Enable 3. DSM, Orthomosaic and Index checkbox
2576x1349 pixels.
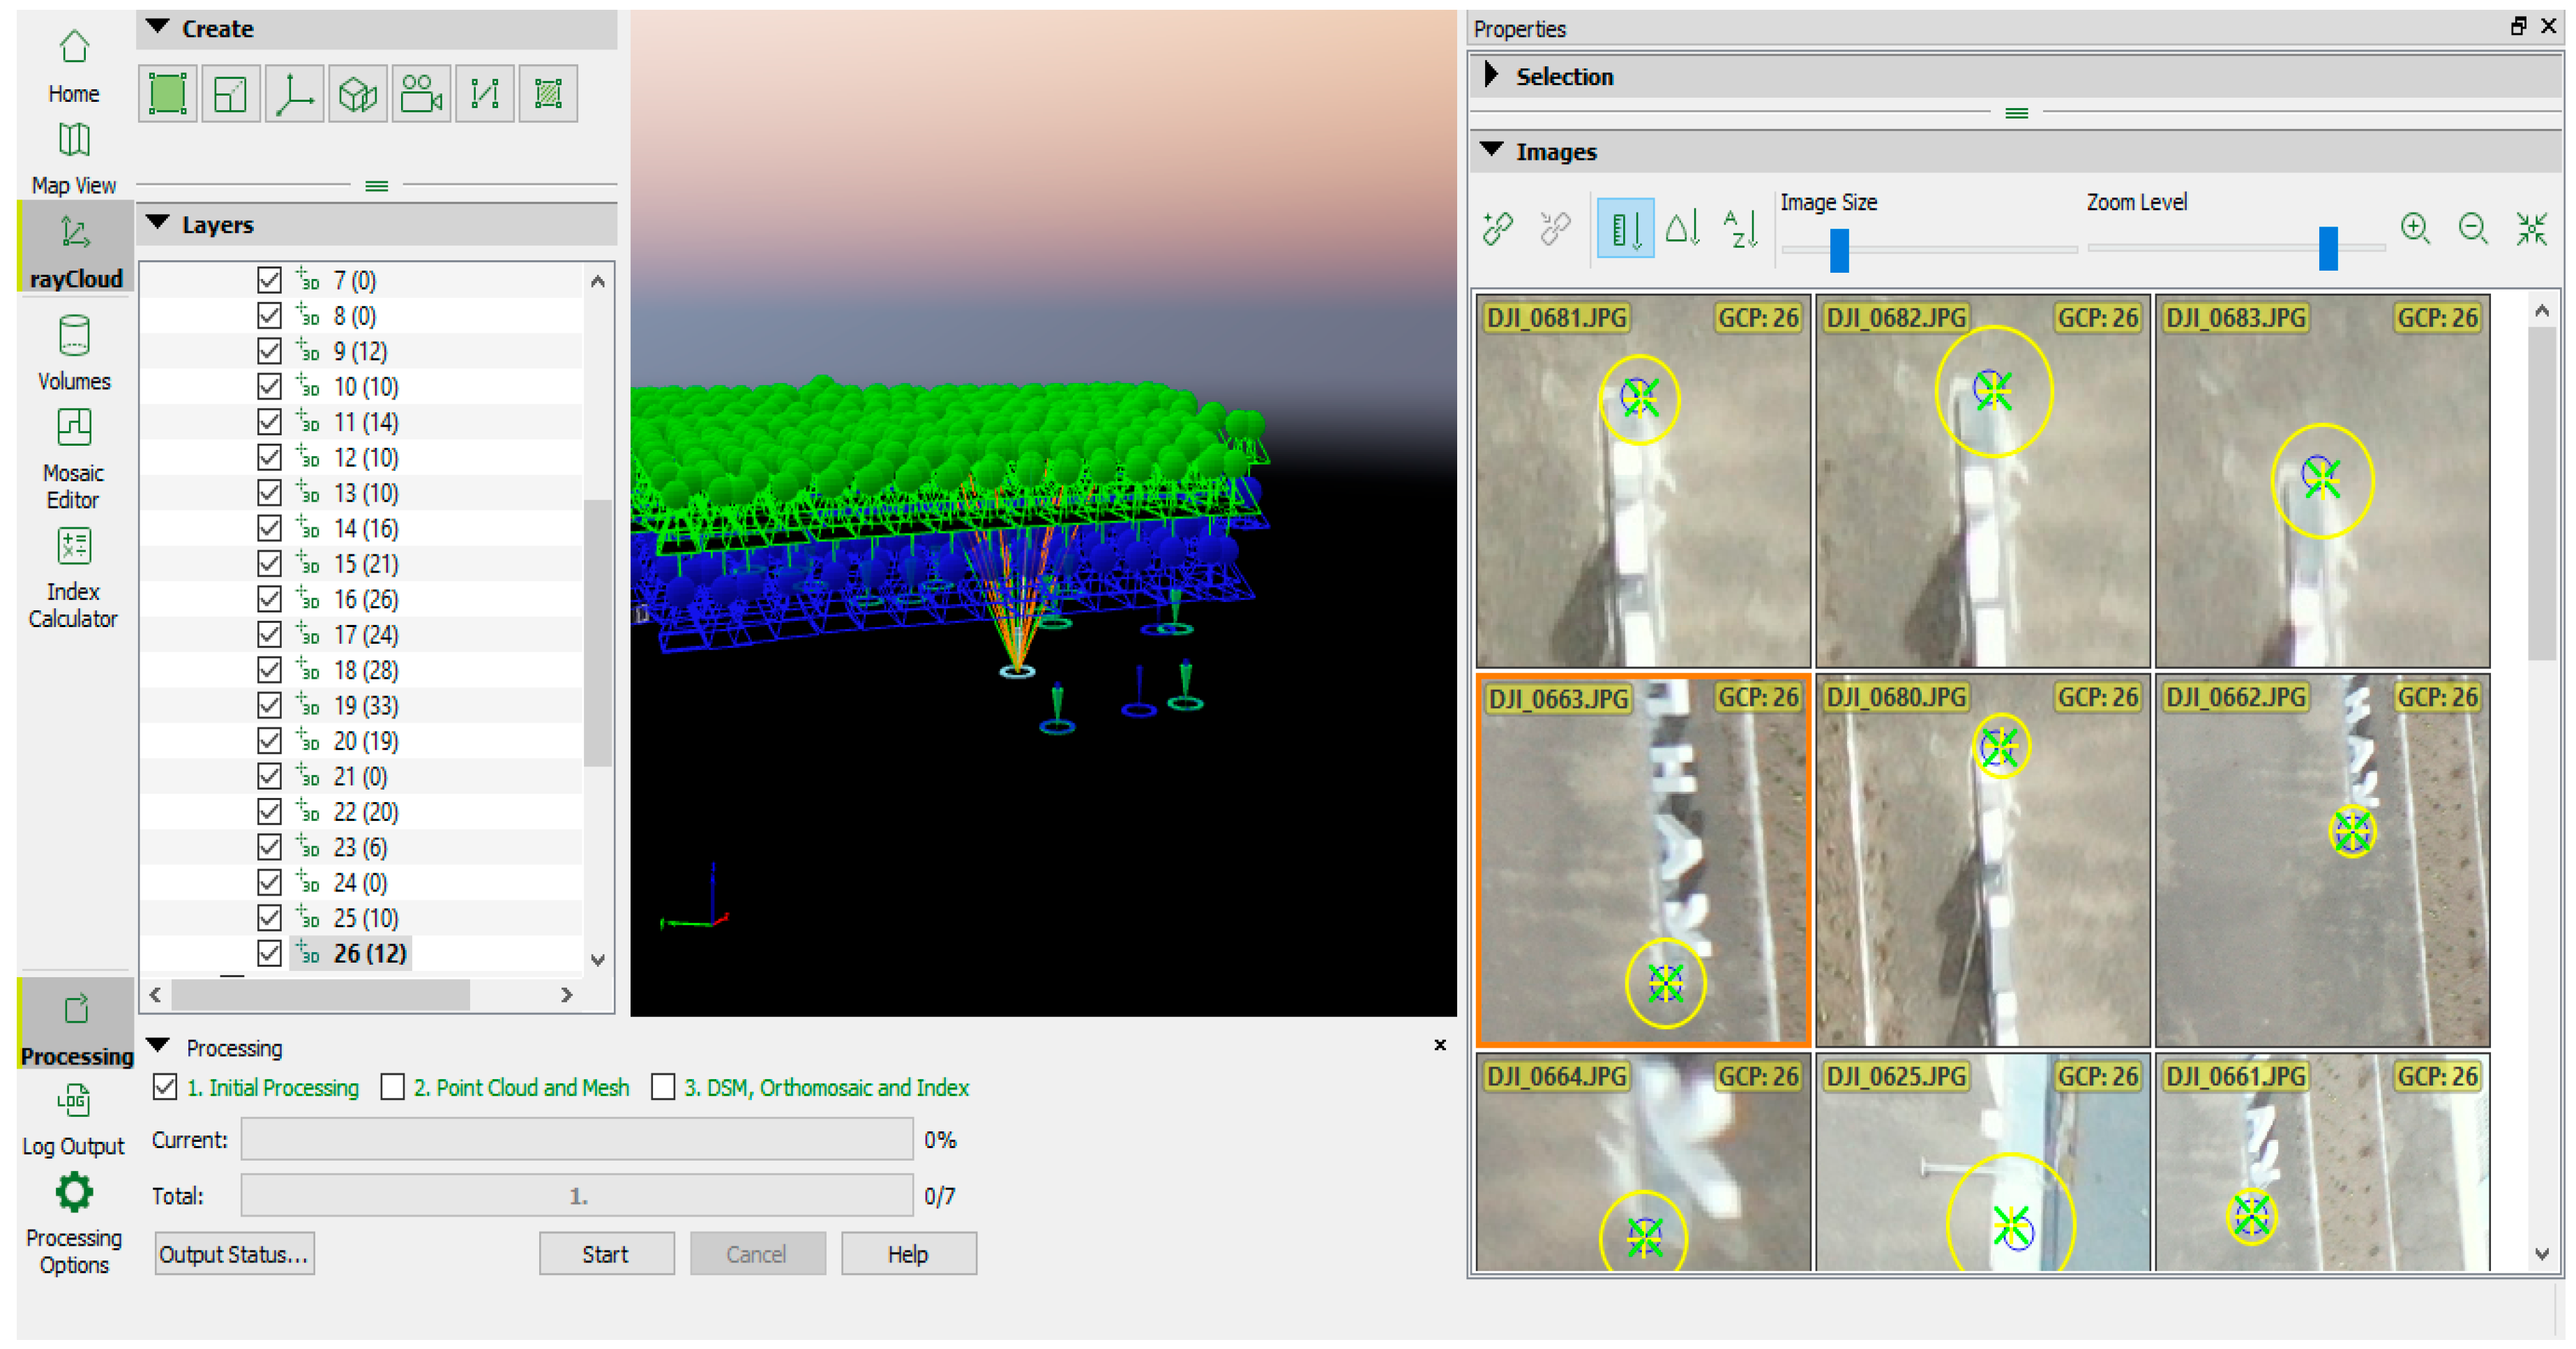pyautogui.click(x=663, y=1087)
